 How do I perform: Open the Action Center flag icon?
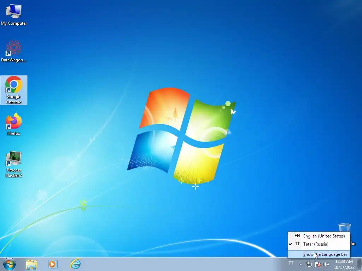pos(318,264)
